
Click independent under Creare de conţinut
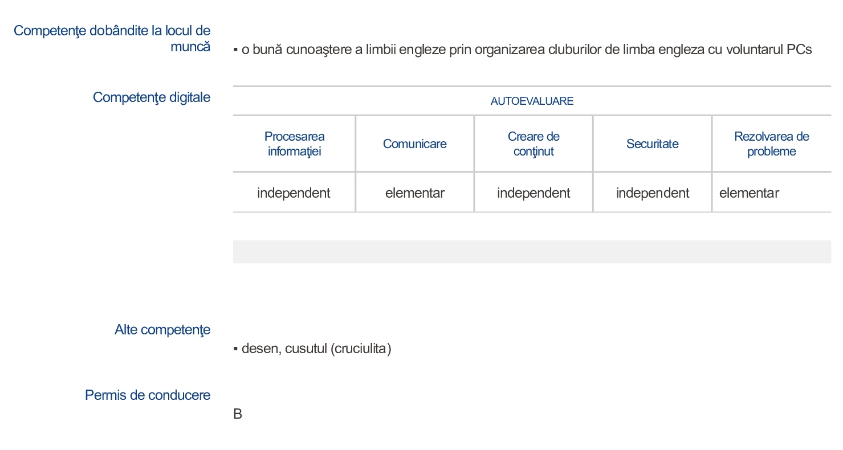point(534,193)
